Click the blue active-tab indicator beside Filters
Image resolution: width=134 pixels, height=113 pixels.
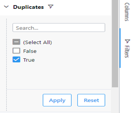(x=120, y=48)
